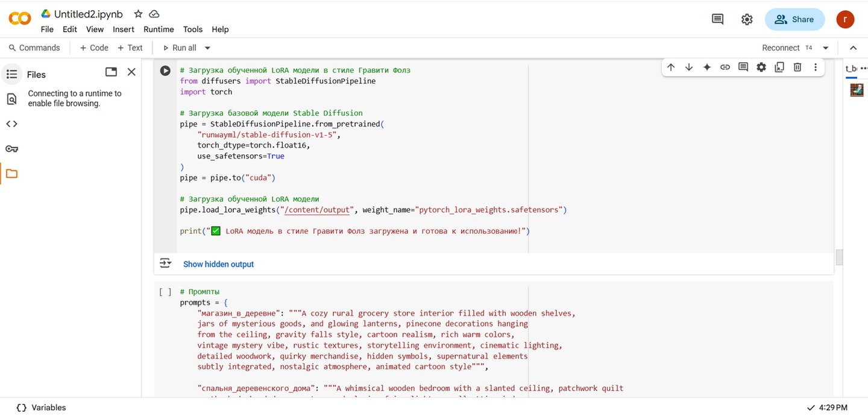
Task: Open the Find and replace sidebar icon
Action: coord(11,99)
